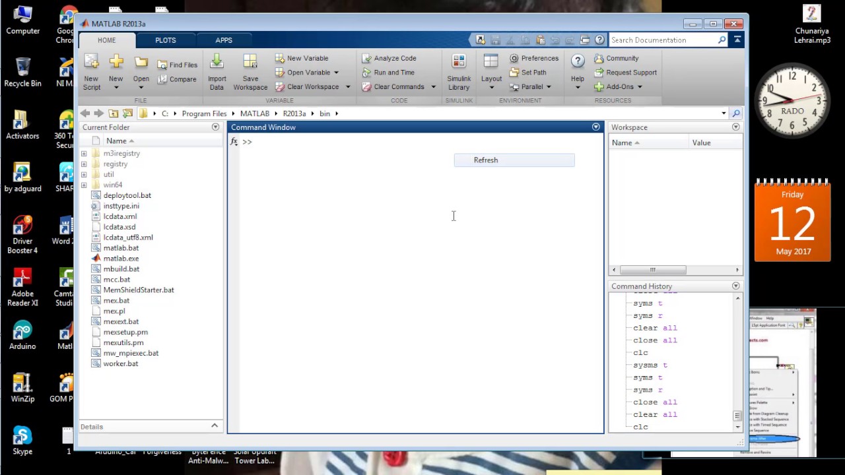Expand the registry folder
This screenshot has height=475, width=845.
point(84,164)
